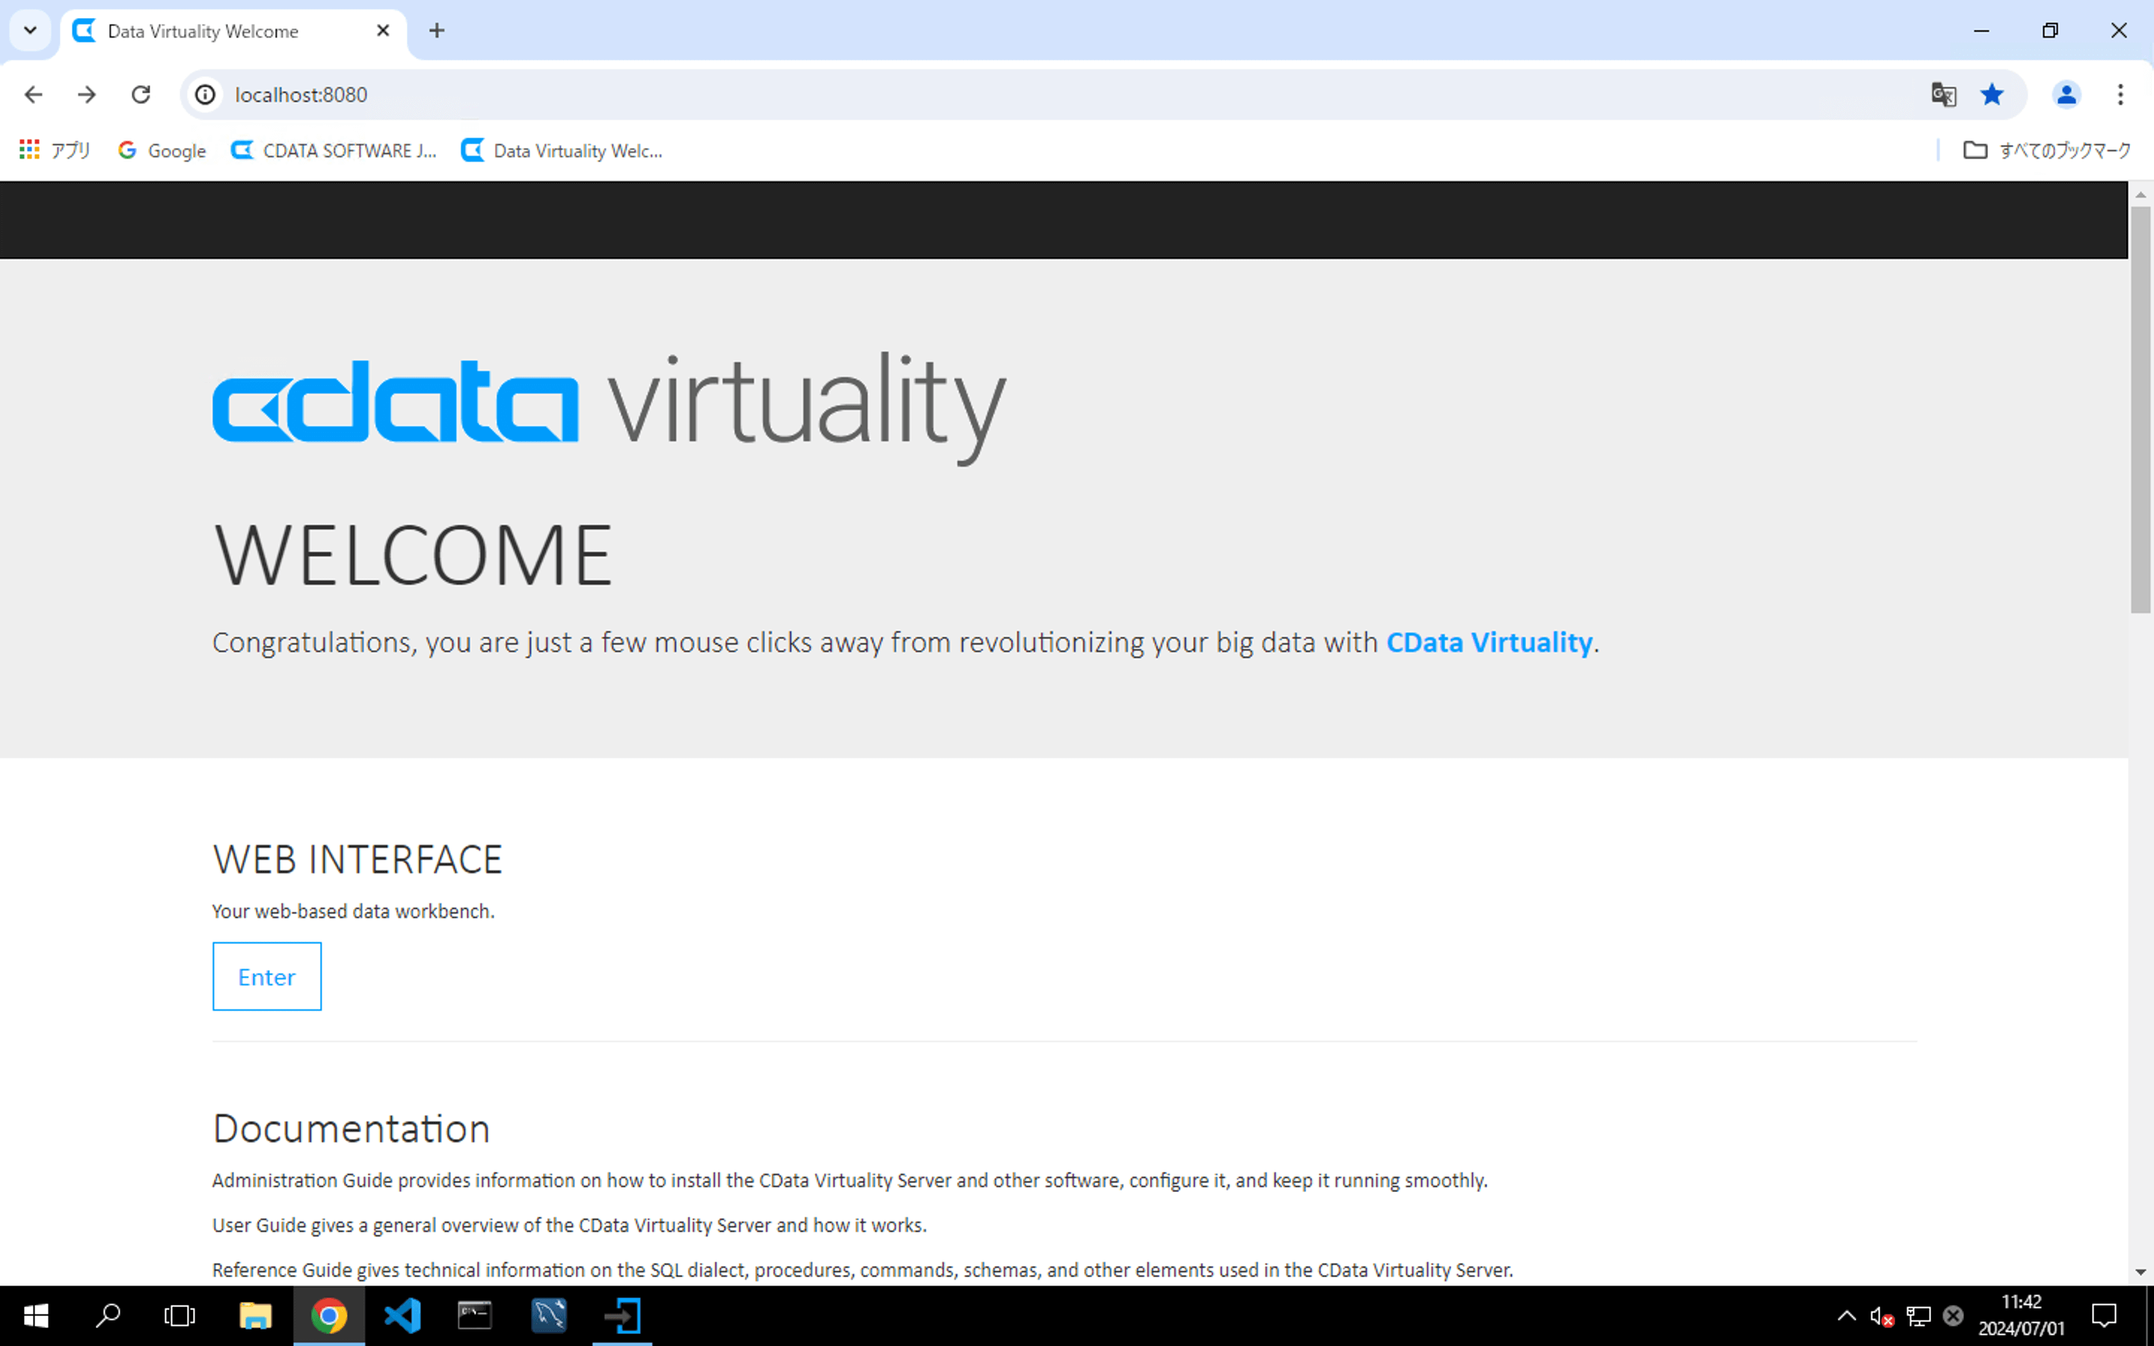Open Chrome's three-dot menu
This screenshot has height=1346, width=2154.
[2120, 94]
